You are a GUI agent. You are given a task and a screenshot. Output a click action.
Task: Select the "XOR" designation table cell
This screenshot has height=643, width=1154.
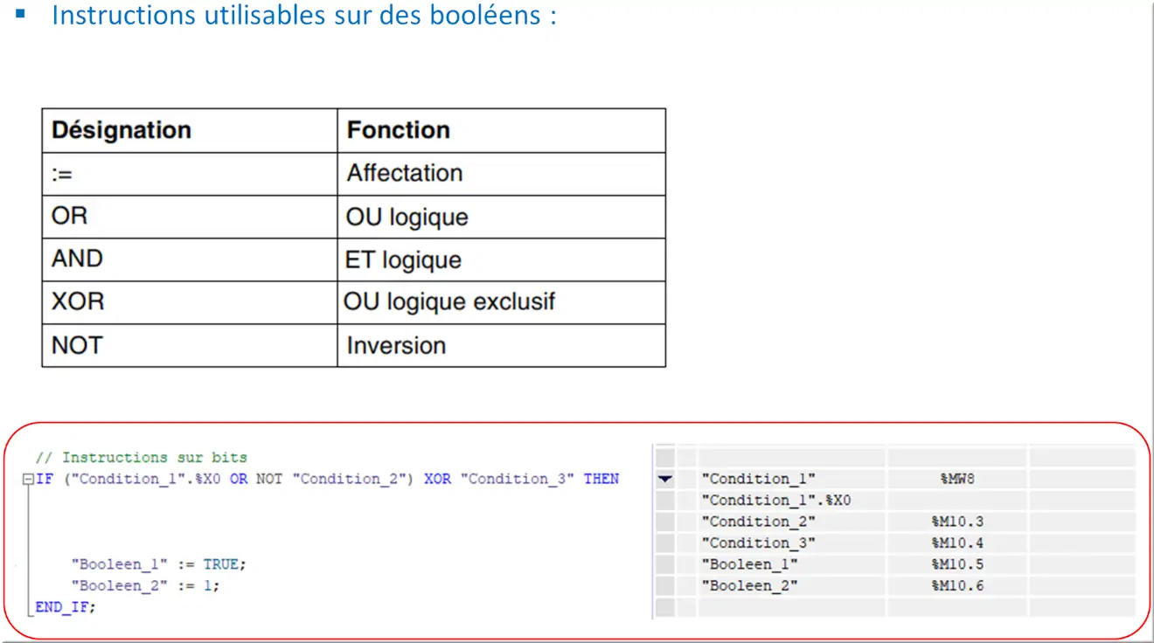190,302
